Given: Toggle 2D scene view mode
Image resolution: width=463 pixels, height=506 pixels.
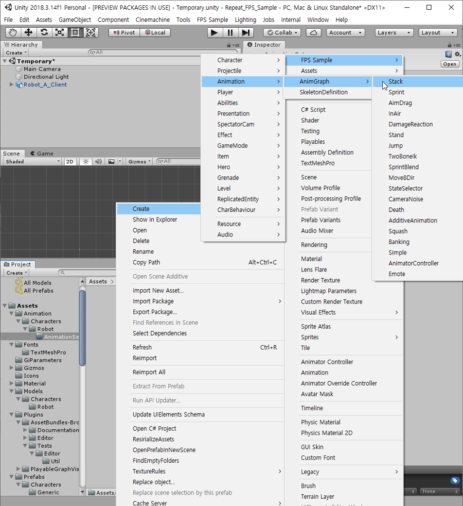Looking at the screenshot, I should pyautogui.click(x=70, y=161).
